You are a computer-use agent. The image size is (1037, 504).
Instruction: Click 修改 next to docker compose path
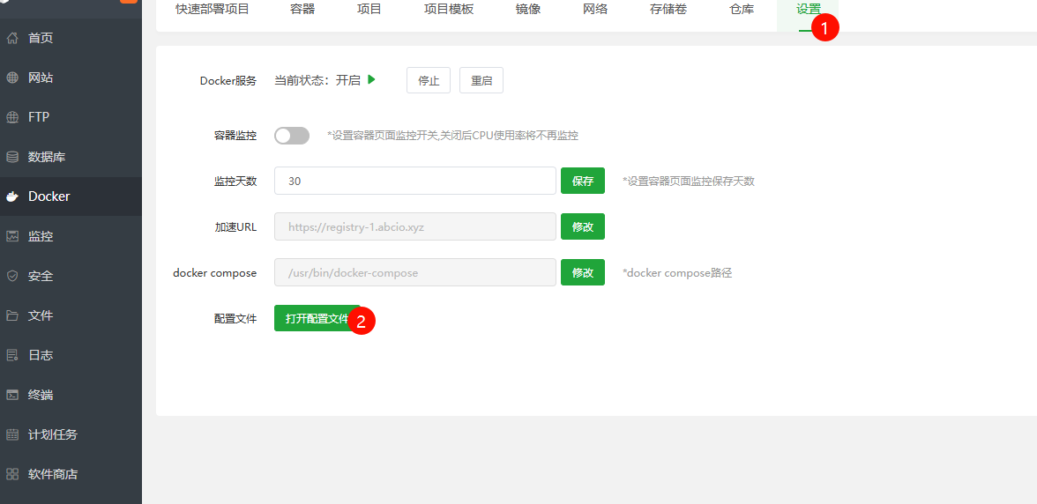[x=583, y=272]
